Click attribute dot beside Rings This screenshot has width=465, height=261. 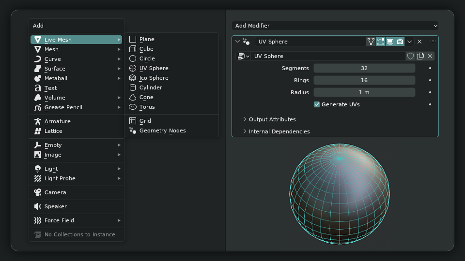(x=430, y=80)
